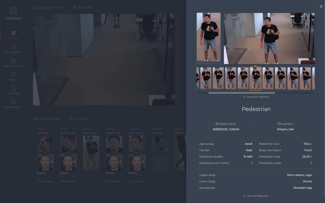The height and width of the screenshot is (203, 325).
Task: Open Configuration in the sidebar
Action: pyautogui.click(x=13, y=104)
